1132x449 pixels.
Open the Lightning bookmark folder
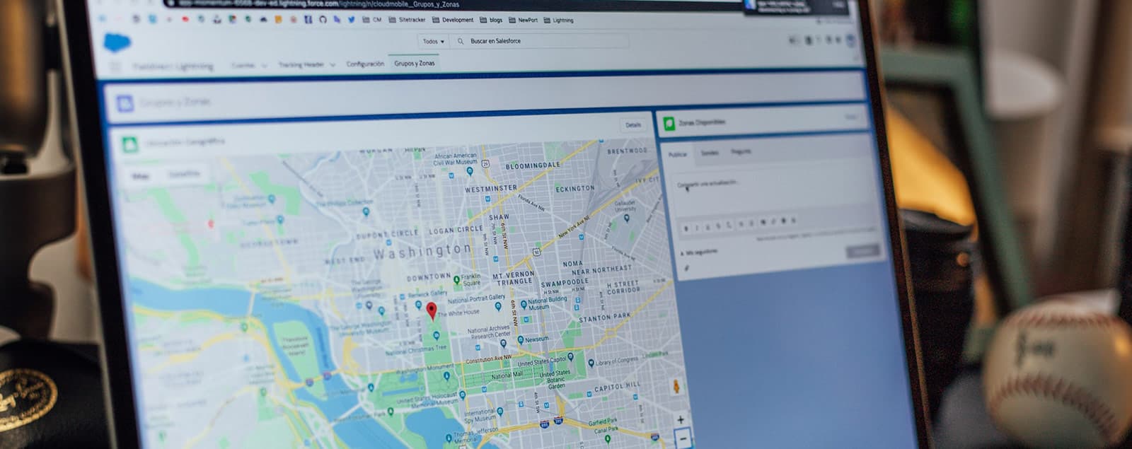(559, 20)
